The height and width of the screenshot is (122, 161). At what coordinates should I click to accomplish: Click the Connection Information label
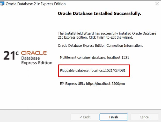(x=100, y=45)
